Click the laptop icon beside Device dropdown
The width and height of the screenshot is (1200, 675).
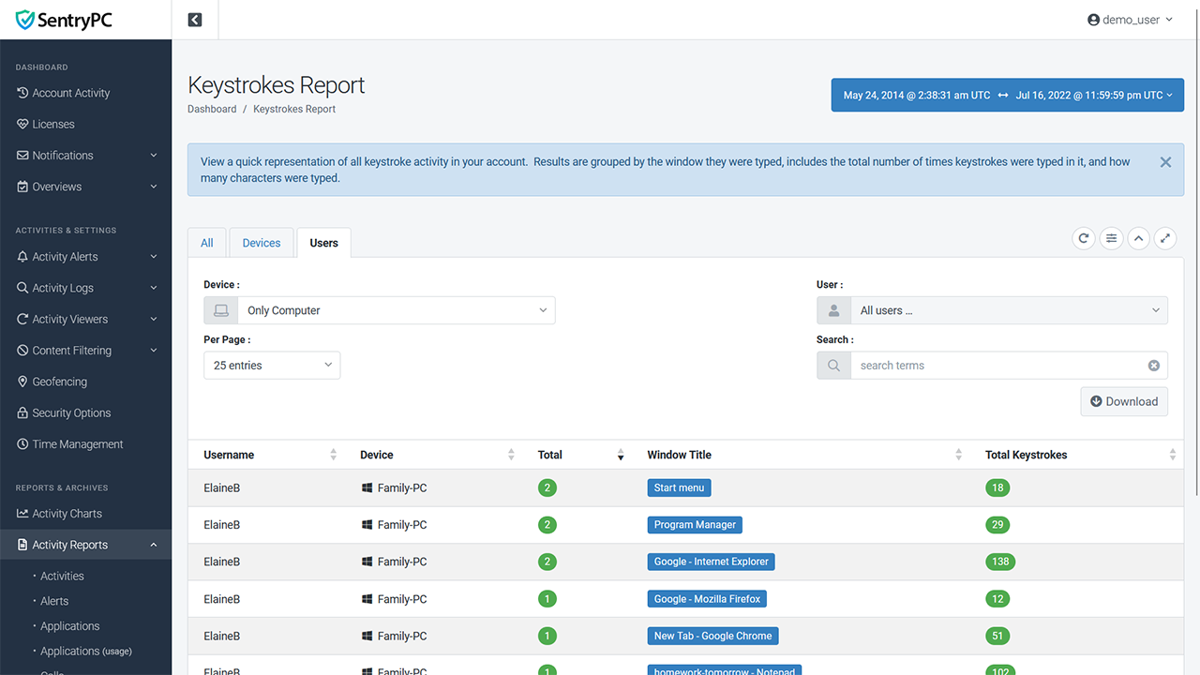pyautogui.click(x=221, y=310)
